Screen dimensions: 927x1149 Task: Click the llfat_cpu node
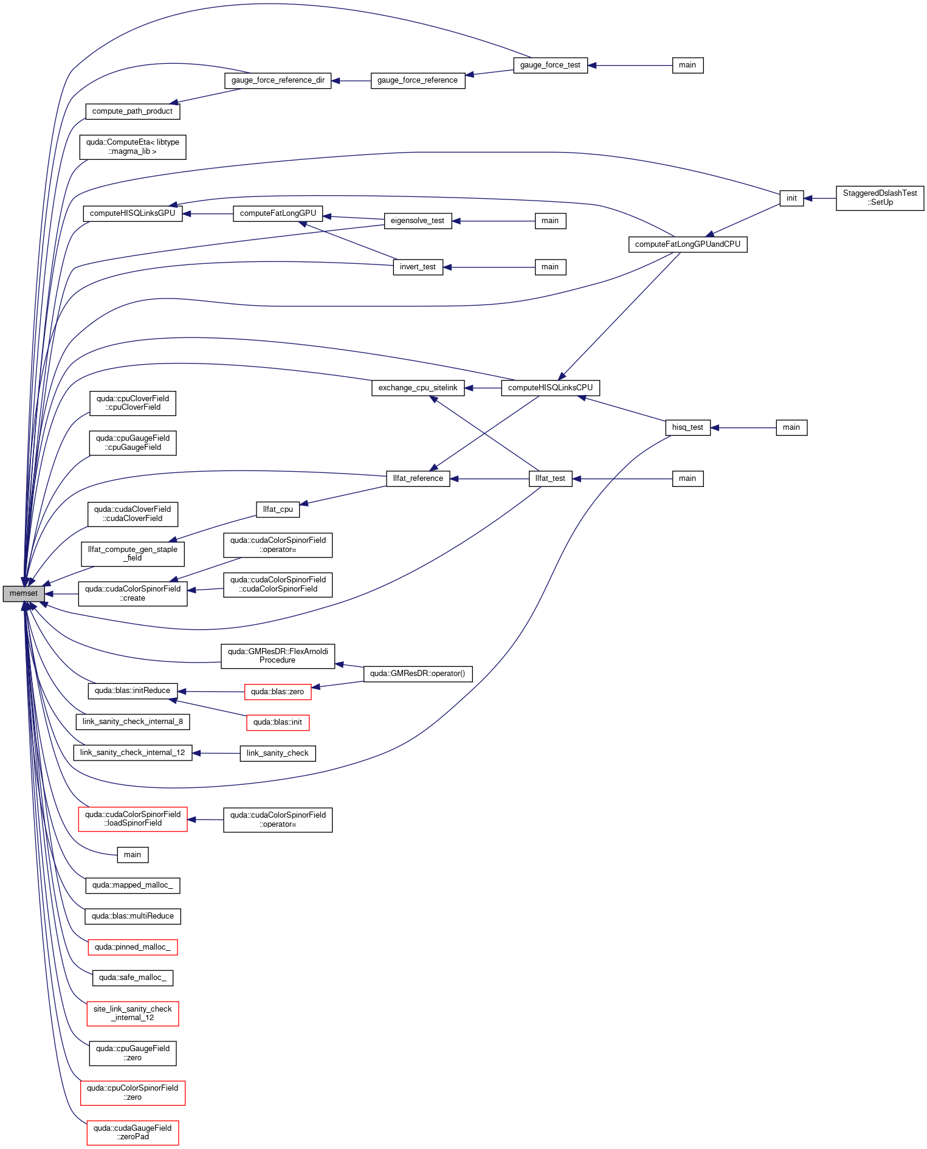pos(278,509)
